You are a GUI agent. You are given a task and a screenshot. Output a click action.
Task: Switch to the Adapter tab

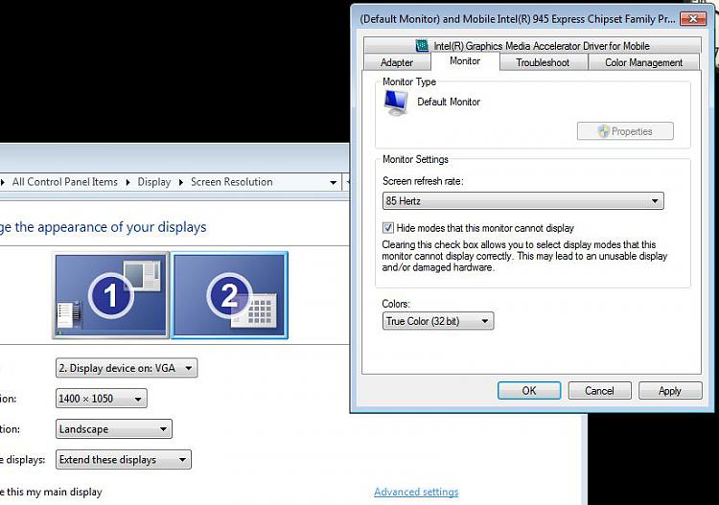397,62
